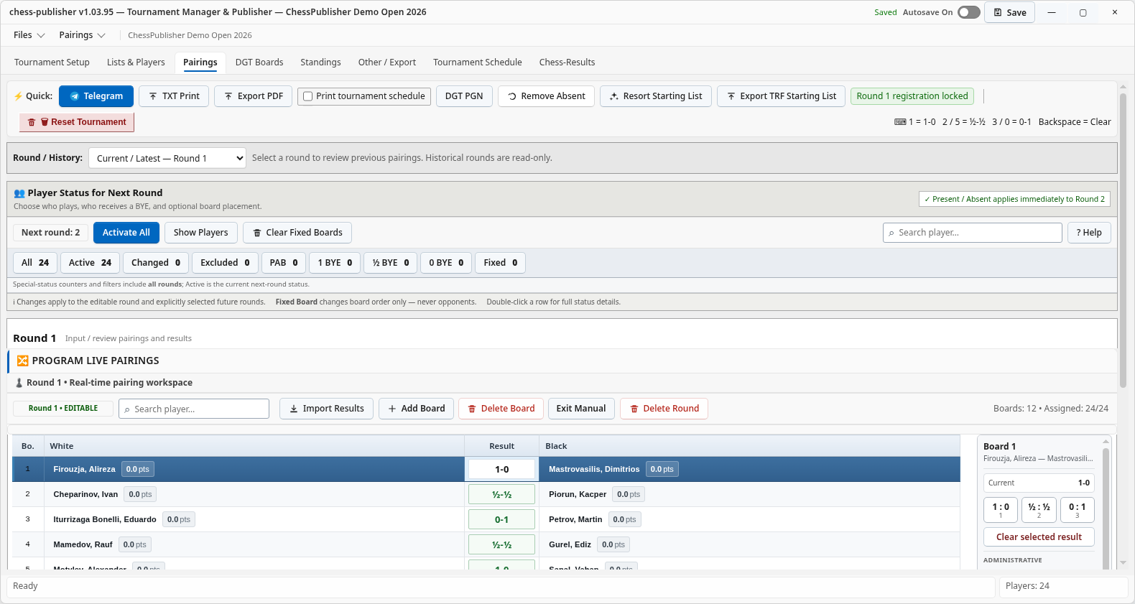Image resolution: width=1135 pixels, height=604 pixels.
Task: Select the DGT Boards tab
Action: coord(259,62)
